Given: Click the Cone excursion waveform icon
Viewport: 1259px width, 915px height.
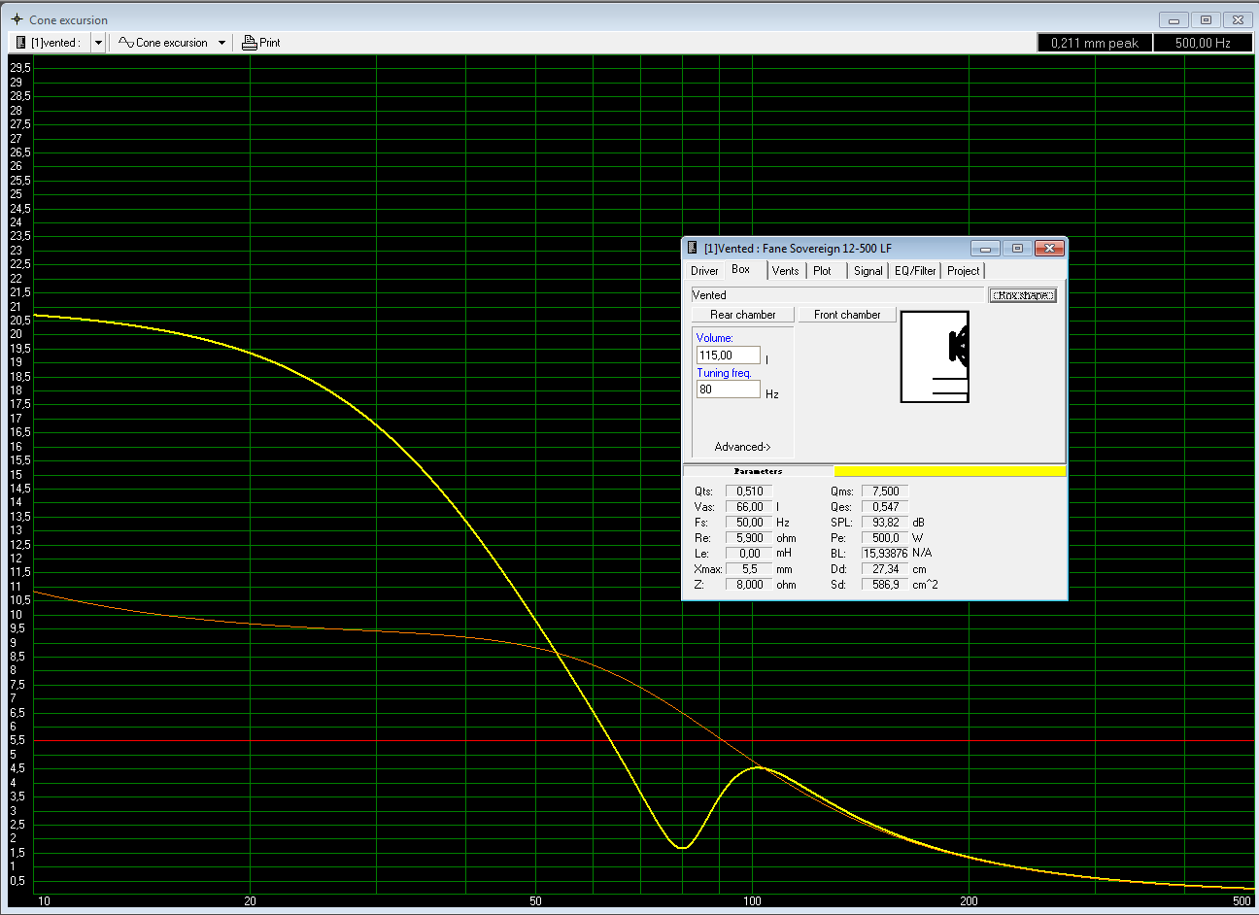Looking at the screenshot, I should pyautogui.click(x=125, y=43).
